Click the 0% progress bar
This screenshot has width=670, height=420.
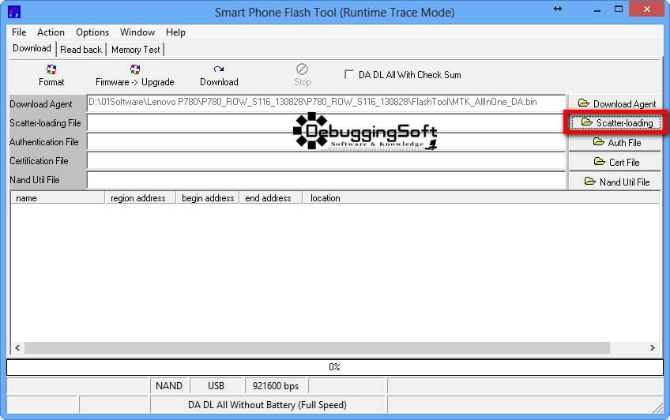pyautogui.click(x=334, y=367)
